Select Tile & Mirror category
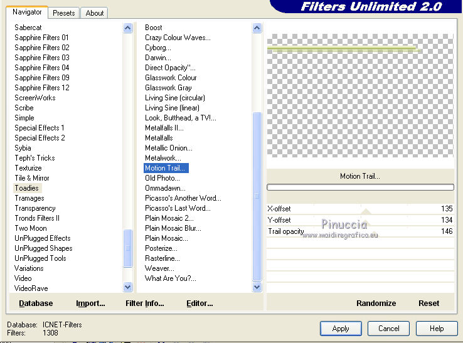Screen dimensions: 463x343 coord(32,178)
